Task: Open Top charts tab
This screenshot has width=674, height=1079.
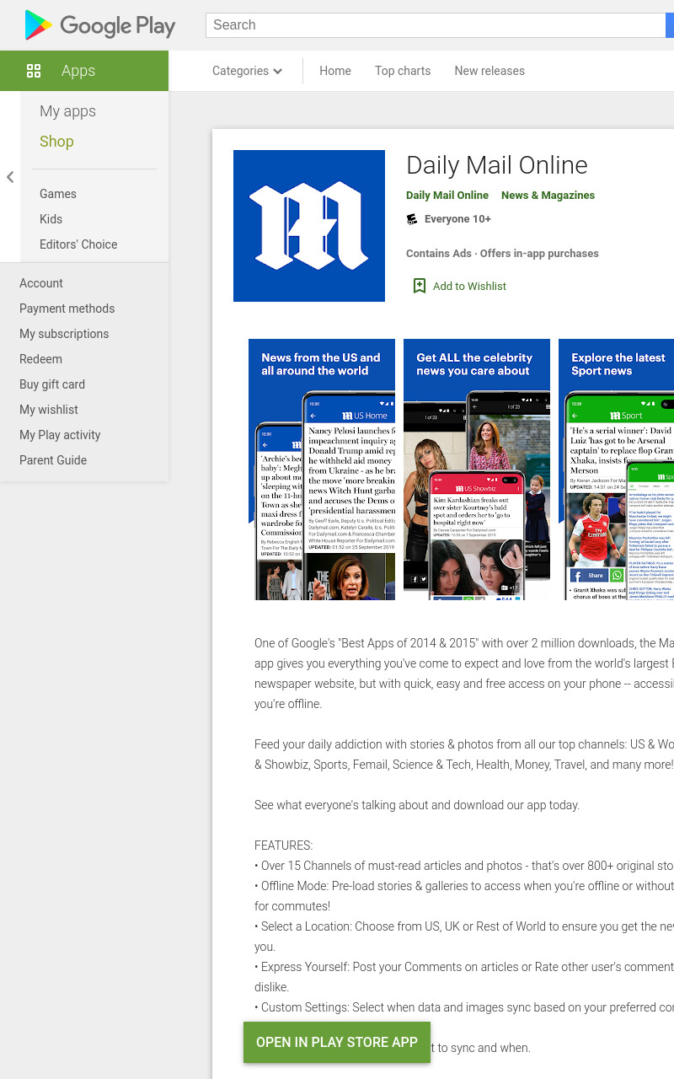Action: pyautogui.click(x=403, y=71)
